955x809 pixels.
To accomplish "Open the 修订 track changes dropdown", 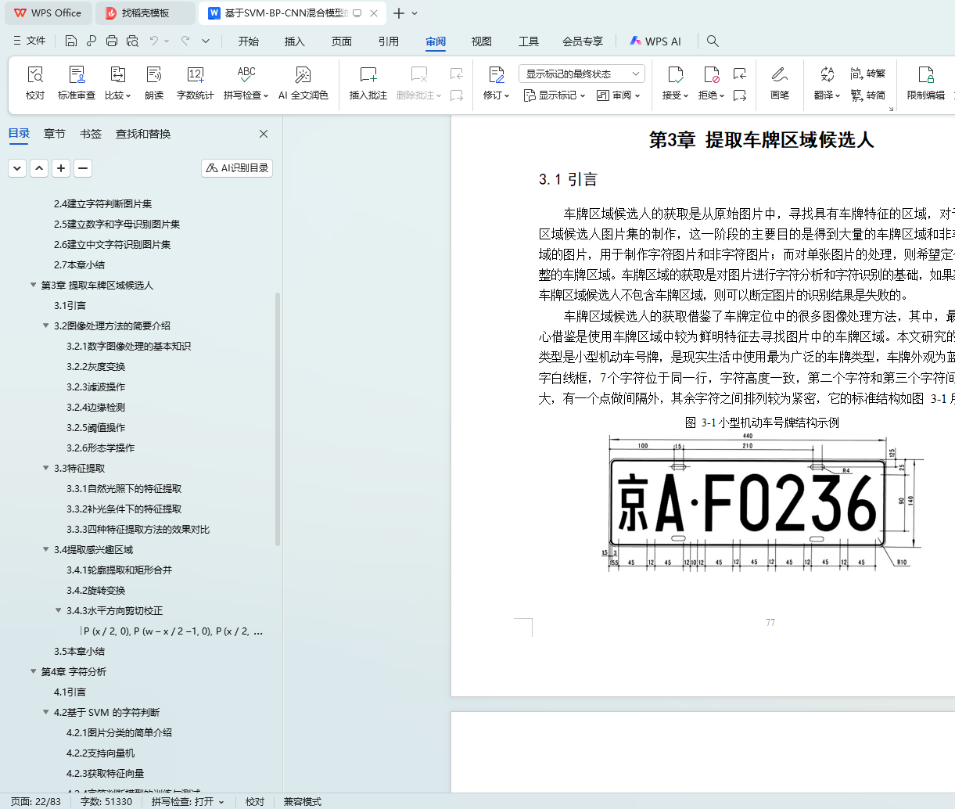I will point(497,95).
